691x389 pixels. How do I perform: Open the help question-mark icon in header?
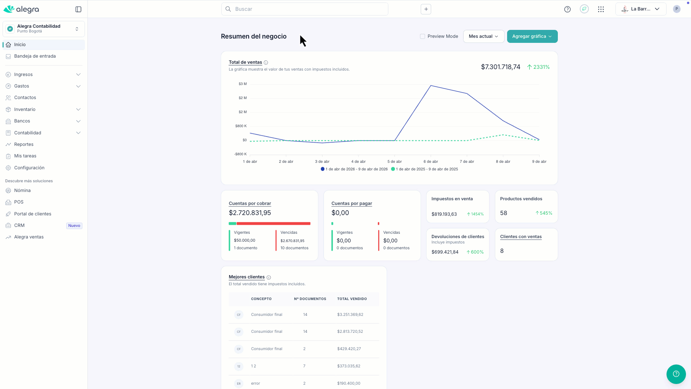(x=567, y=9)
